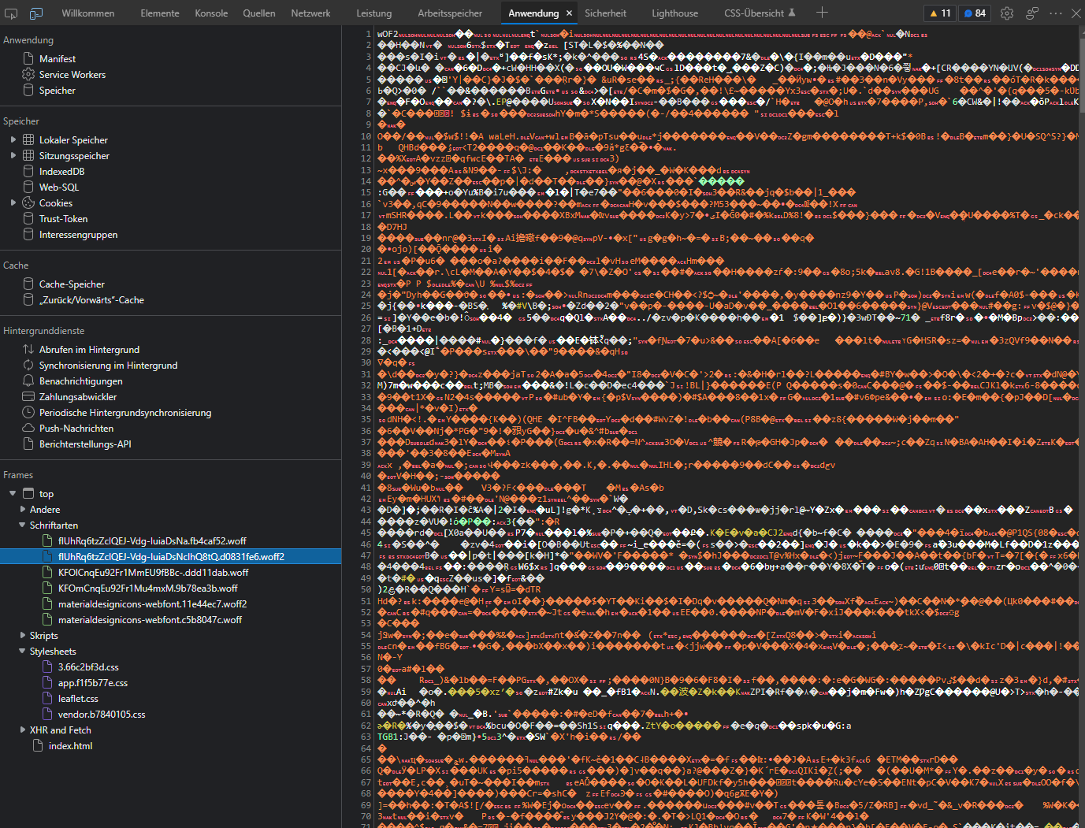Expand the XHR and Fetch folder
The height and width of the screenshot is (828, 1085).
point(23,730)
